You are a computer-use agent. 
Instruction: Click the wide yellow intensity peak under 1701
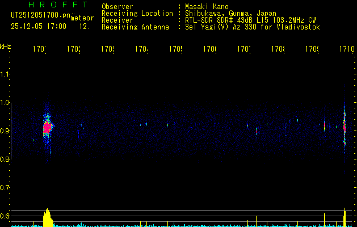(48, 217)
